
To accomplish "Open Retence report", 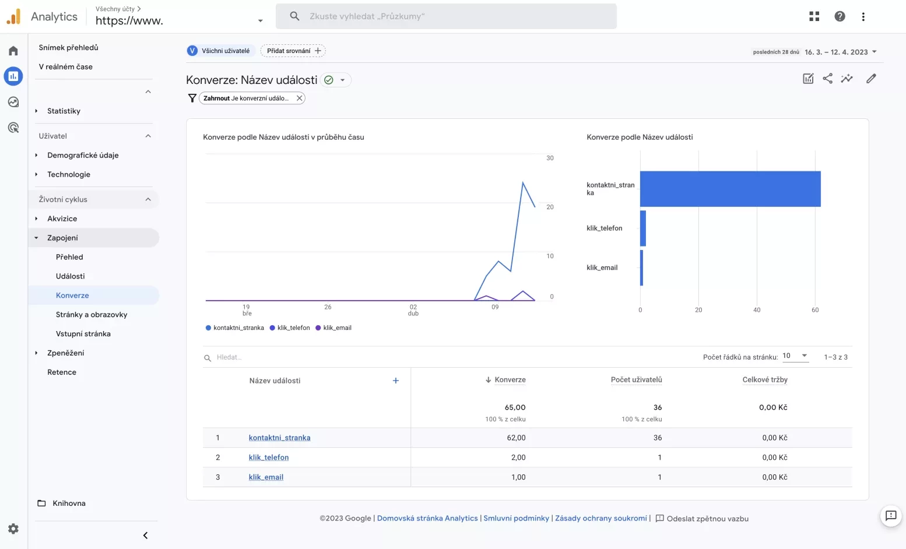I will pyautogui.click(x=62, y=372).
